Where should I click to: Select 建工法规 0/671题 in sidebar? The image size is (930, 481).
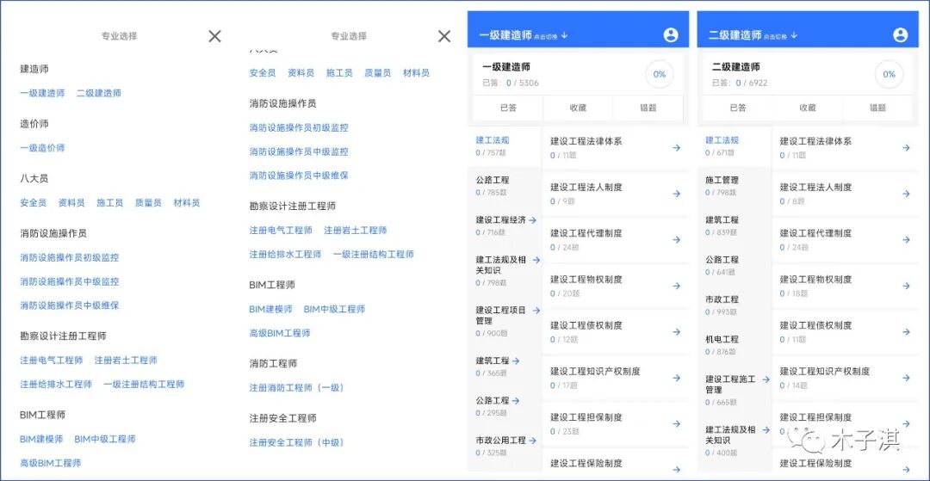[x=735, y=146]
